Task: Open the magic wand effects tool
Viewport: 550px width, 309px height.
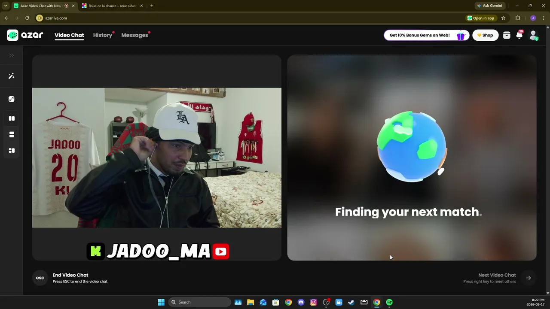Action: tap(12, 76)
